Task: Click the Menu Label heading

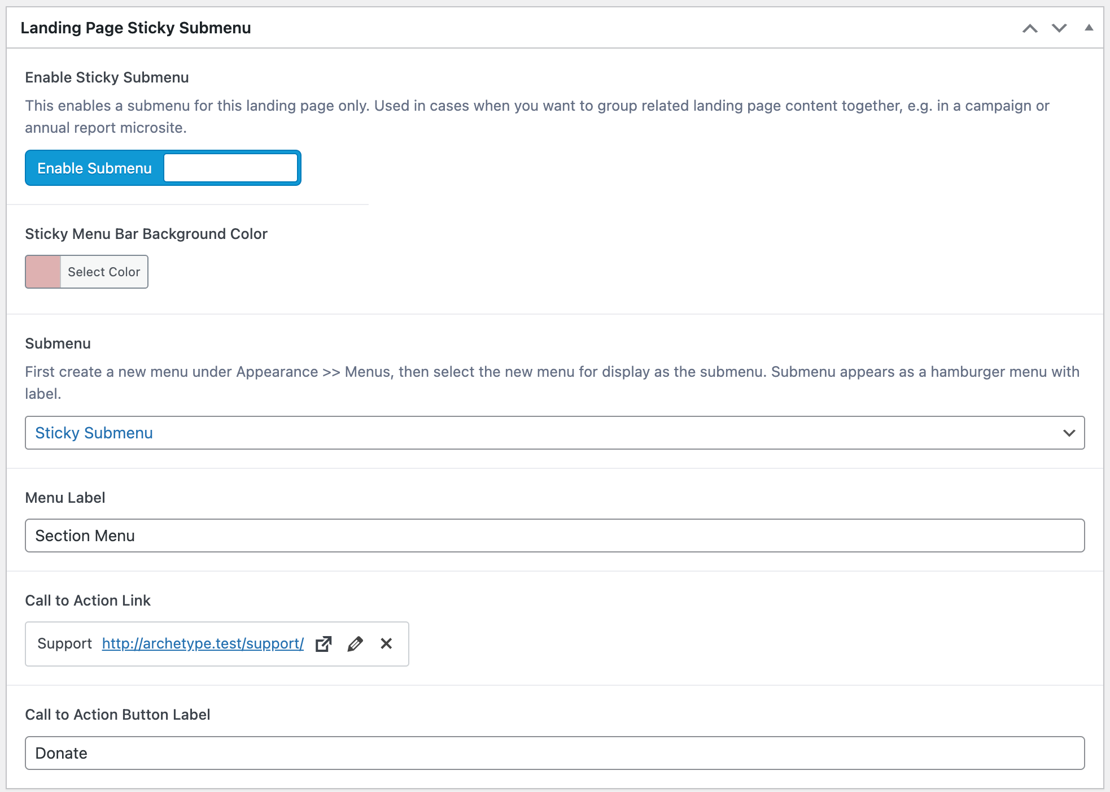Action: click(65, 498)
